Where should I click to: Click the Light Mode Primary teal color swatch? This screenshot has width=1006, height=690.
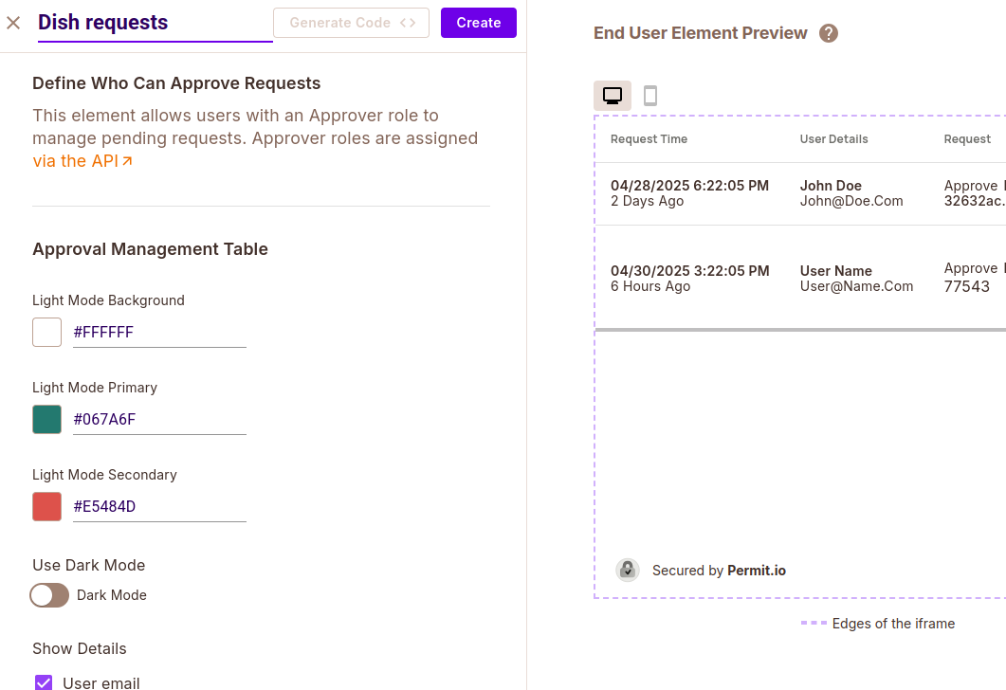coord(46,419)
